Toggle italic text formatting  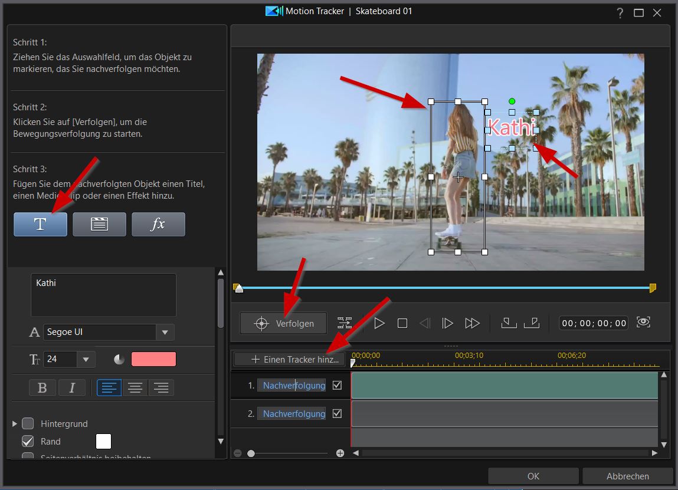pos(72,388)
